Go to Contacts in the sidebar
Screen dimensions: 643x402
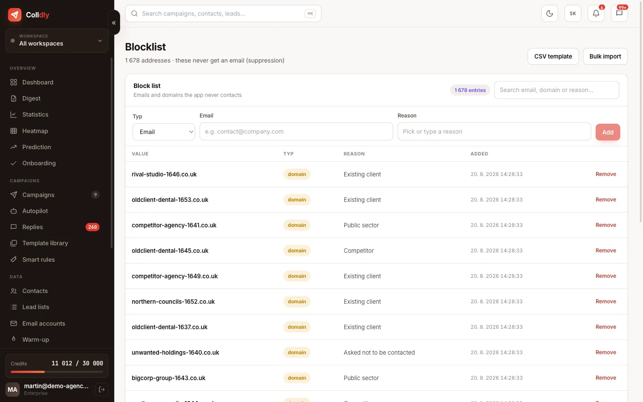pos(57,291)
